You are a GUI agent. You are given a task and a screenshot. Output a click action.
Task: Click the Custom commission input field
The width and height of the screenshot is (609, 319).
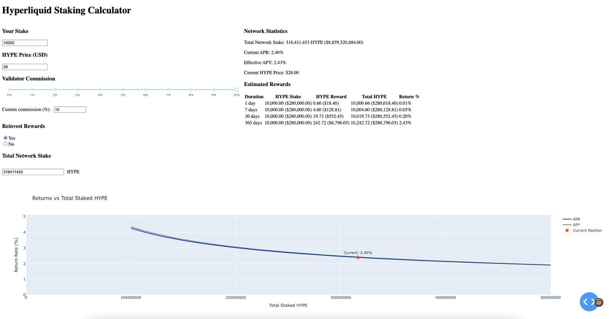70,109
